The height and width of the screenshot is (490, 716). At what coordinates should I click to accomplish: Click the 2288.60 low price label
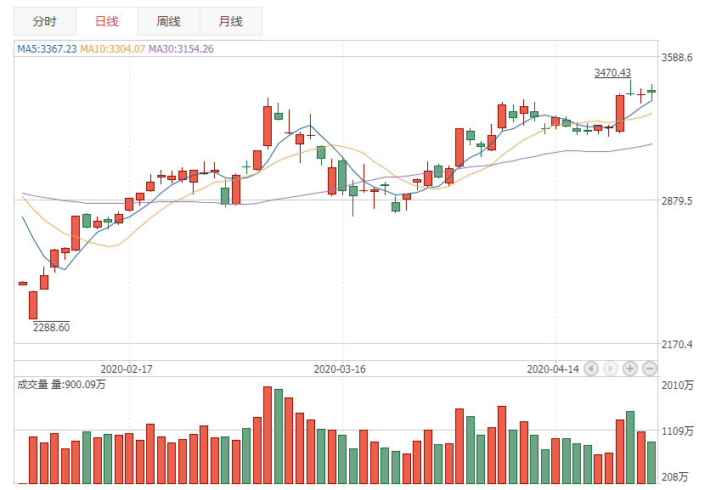(51, 328)
